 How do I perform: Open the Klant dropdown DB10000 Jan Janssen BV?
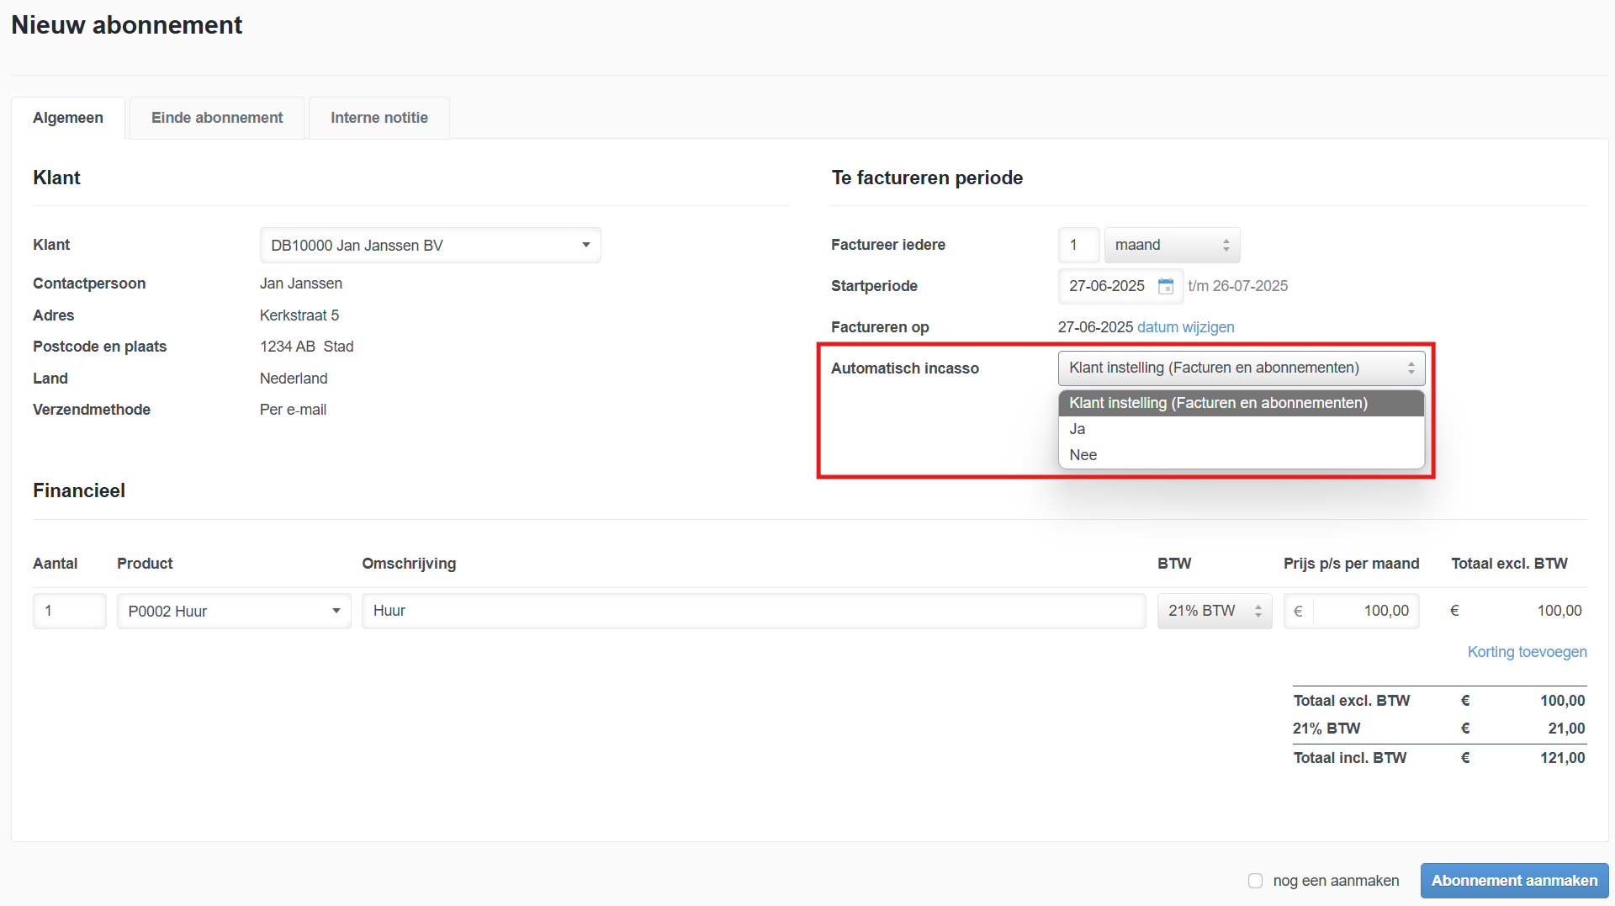(430, 246)
